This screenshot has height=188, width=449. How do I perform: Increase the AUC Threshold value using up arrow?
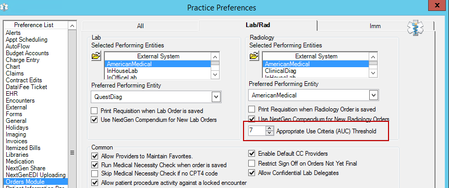269,129
